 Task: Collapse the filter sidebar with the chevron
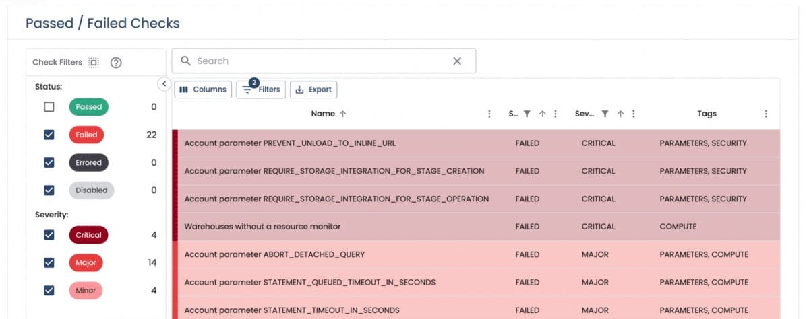tap(164, 83)
